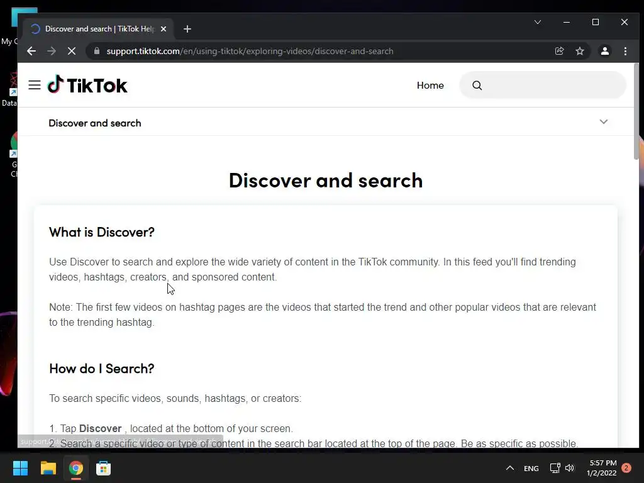
Task: Open the volume speaker icon
Action: 570,468
